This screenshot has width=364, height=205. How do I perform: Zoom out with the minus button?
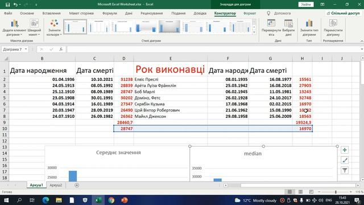(319, 192)
